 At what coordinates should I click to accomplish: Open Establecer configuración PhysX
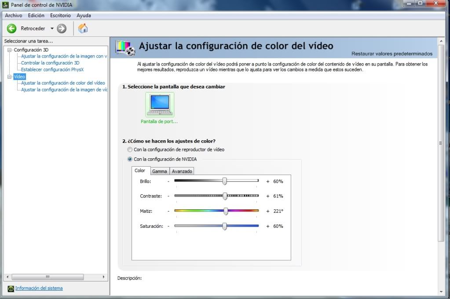[52, 69]
